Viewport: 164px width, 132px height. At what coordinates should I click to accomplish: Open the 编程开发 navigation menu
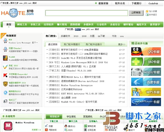point(141,24)
